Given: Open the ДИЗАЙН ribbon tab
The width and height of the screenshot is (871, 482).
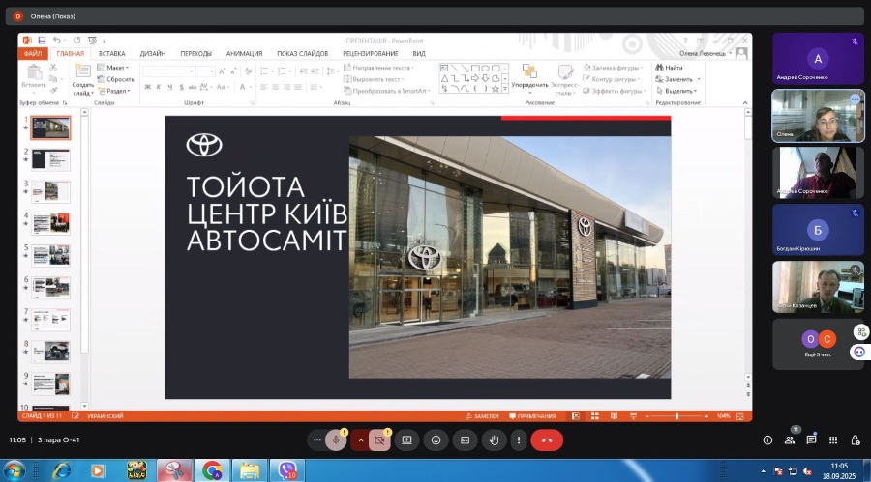Looking at the screenshot, I should tap(152, 54).
